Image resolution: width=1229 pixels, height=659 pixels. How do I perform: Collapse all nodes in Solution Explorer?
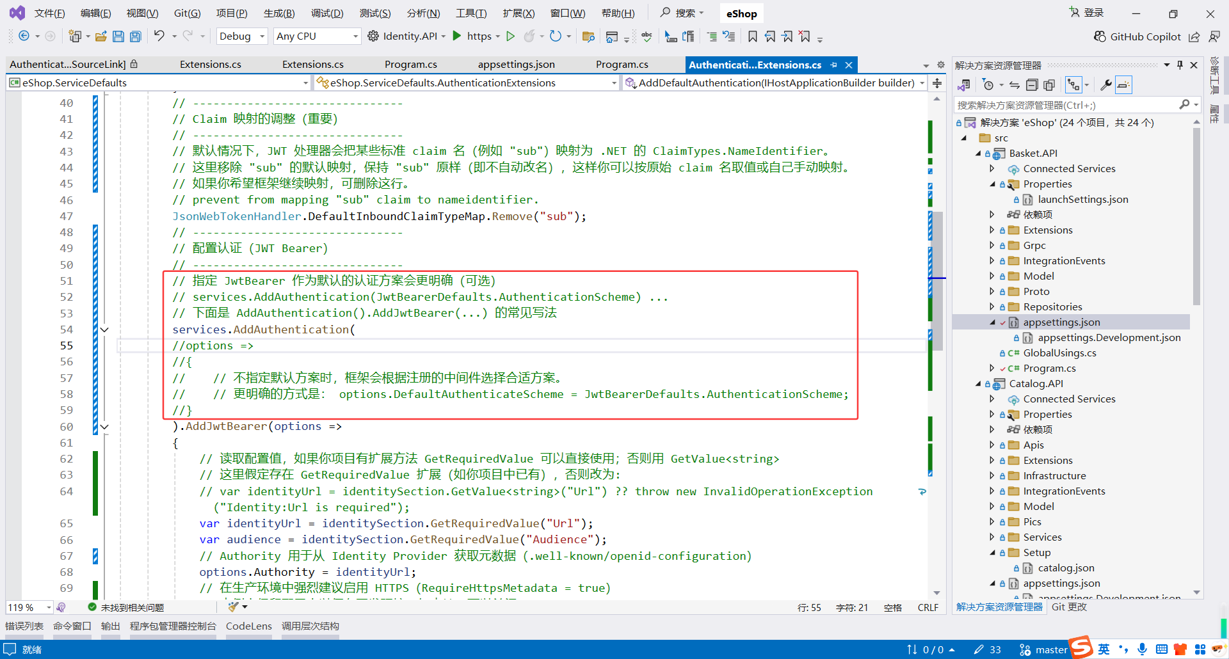[x=1032, y=84]
